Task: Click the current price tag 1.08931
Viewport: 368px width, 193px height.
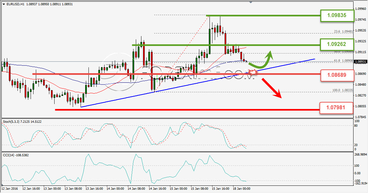Action: click(360, 62)
